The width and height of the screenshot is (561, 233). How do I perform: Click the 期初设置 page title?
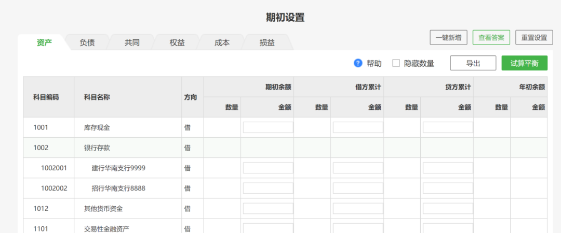point(285,17)
